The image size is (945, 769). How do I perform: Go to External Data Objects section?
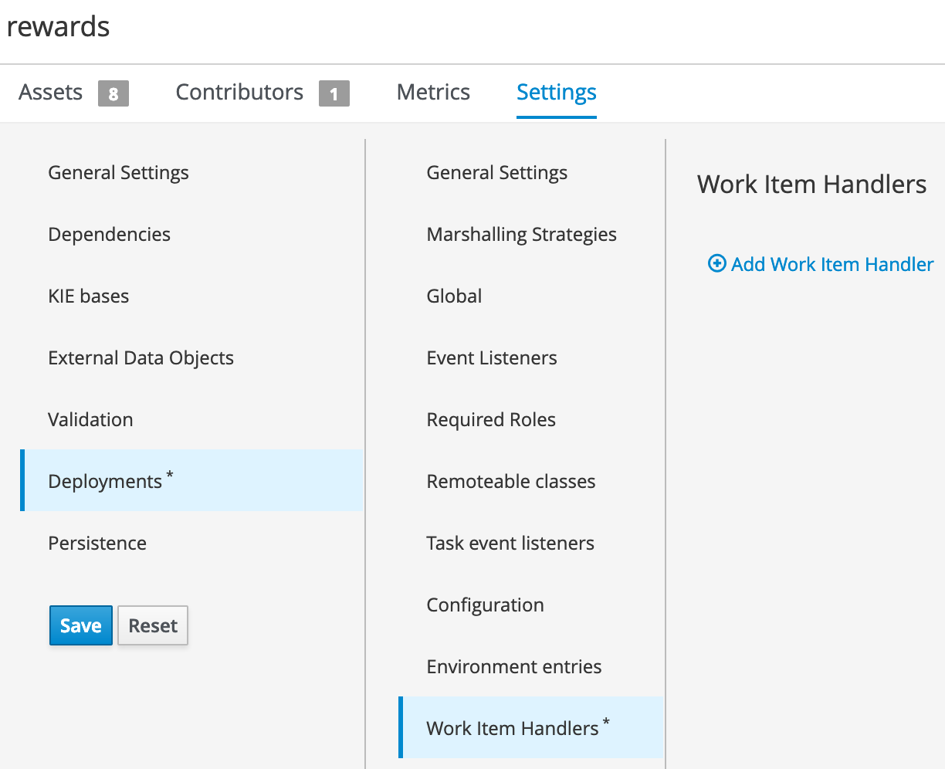[141, 358]
